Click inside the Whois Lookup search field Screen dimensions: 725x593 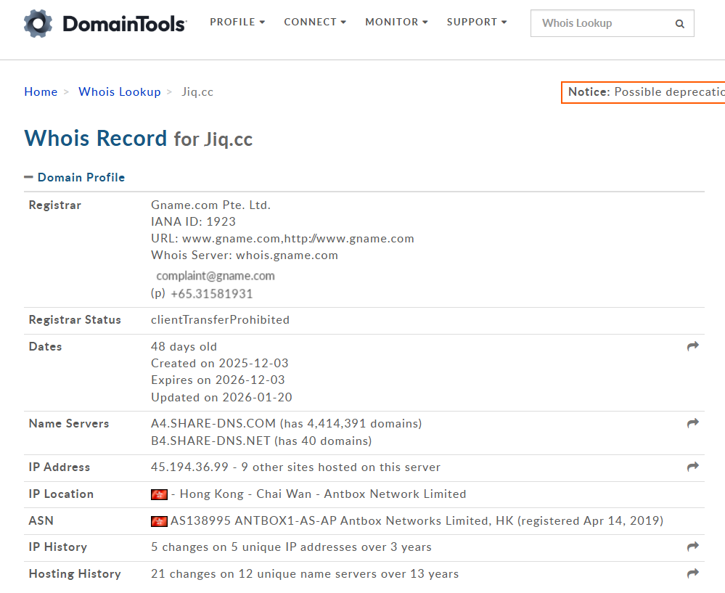[x=602, y=23]
